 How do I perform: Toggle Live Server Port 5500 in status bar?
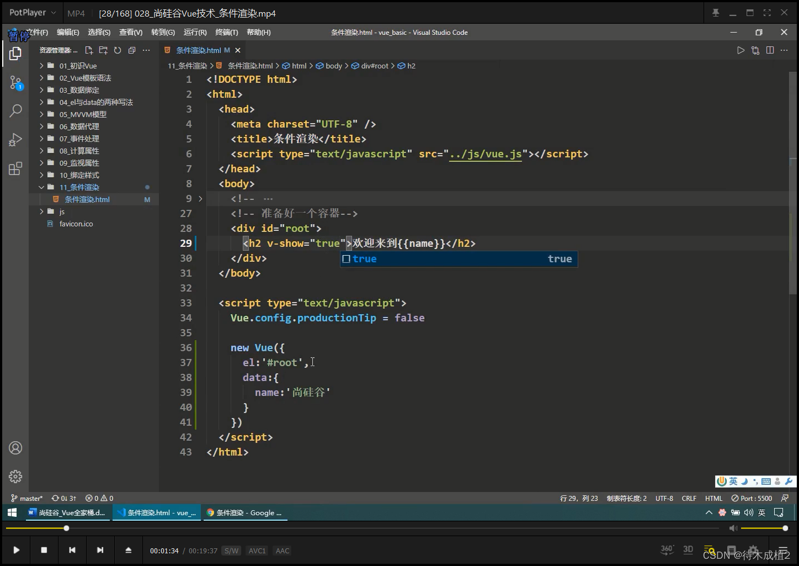click(x=752, y=498)
